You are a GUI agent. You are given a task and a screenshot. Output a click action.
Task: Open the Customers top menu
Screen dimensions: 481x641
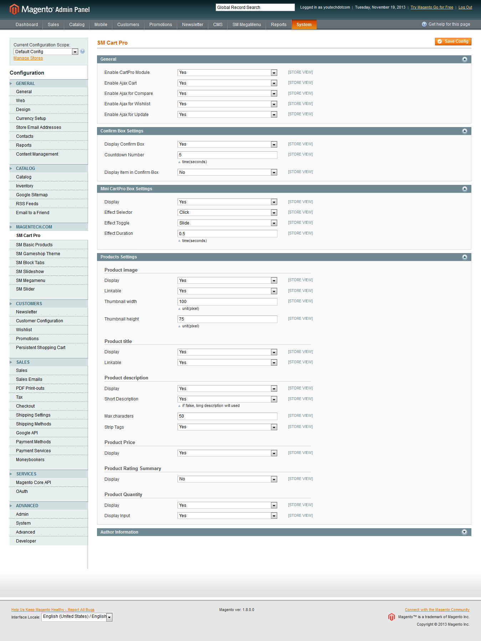click(x=128, y=25)
